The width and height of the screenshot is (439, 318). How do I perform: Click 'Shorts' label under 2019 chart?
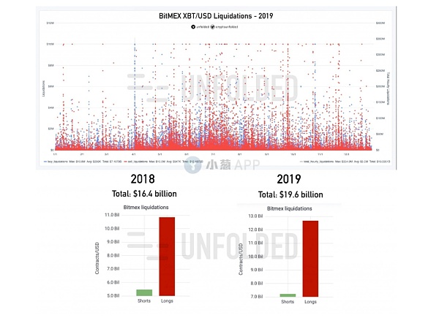tap(288, 302)
